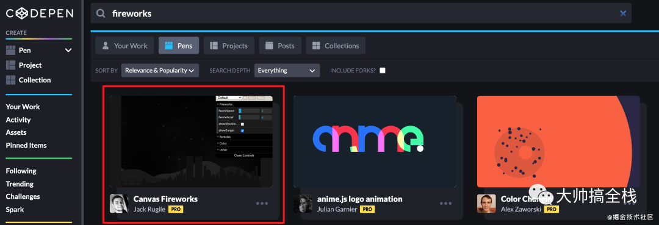Create a new Collection from sidebar

click(34, 80)
